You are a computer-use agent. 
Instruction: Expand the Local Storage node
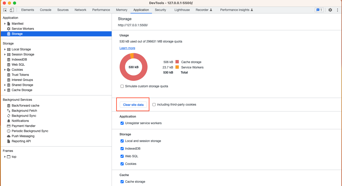click(5, 49)
